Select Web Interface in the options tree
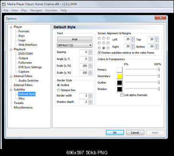 click(28, 45)
